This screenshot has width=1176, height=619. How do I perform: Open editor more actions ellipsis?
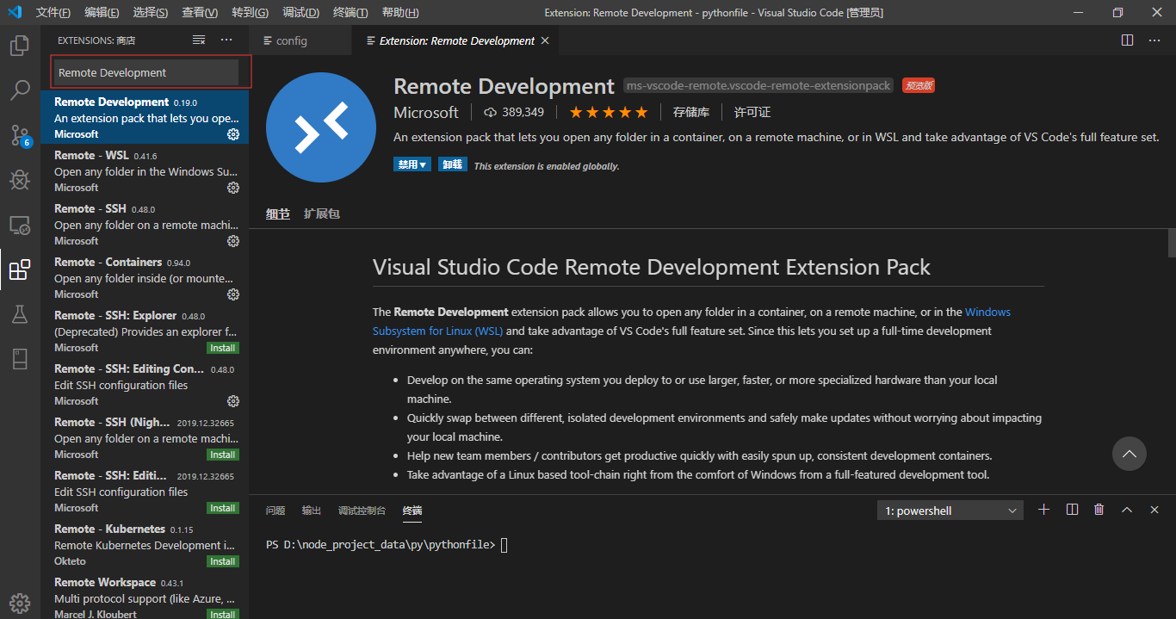tap(1155, 40)
